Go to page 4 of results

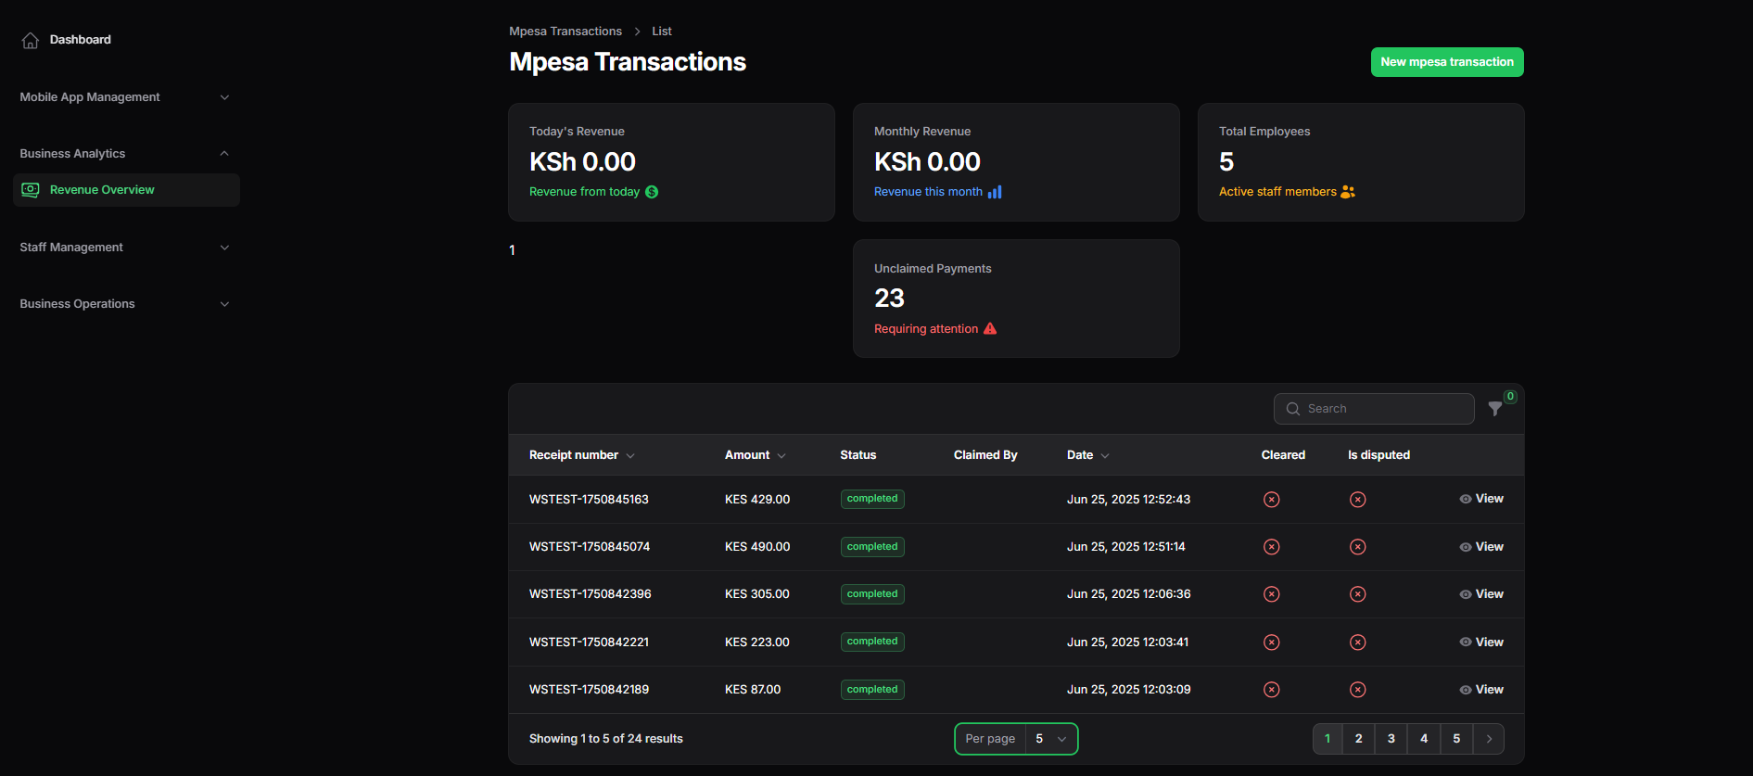1424,739
